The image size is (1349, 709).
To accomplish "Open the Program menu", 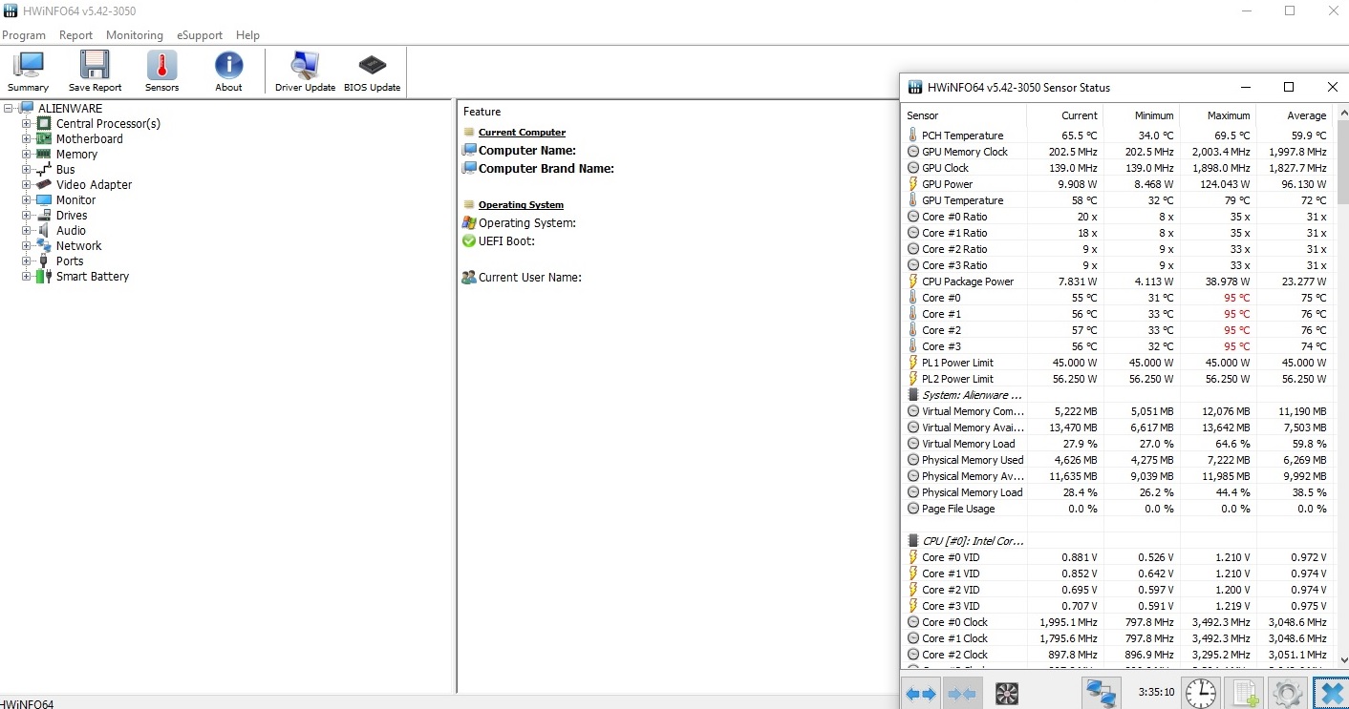I will [x=24, y=35].
